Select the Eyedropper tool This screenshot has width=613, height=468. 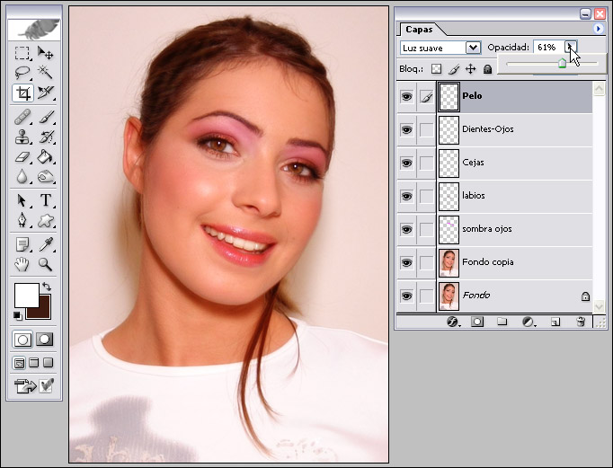[45, 244]
